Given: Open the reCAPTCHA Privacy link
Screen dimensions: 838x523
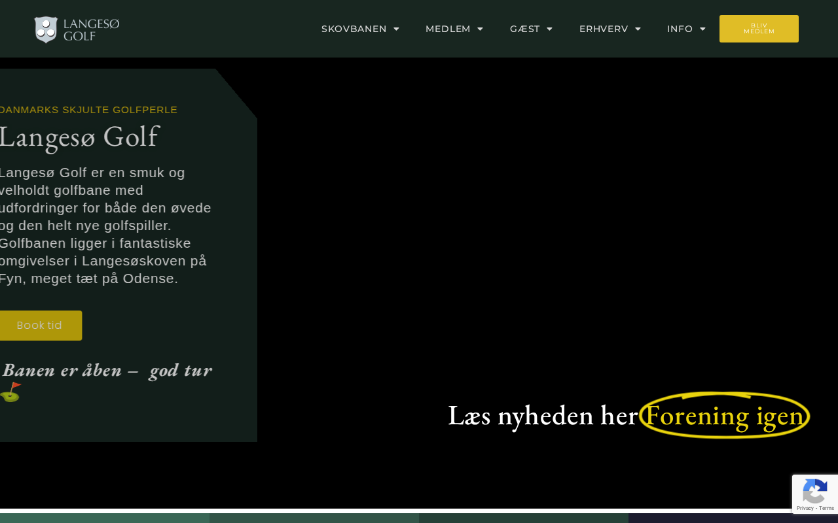Looking at the screenshot, I should 805,508.
